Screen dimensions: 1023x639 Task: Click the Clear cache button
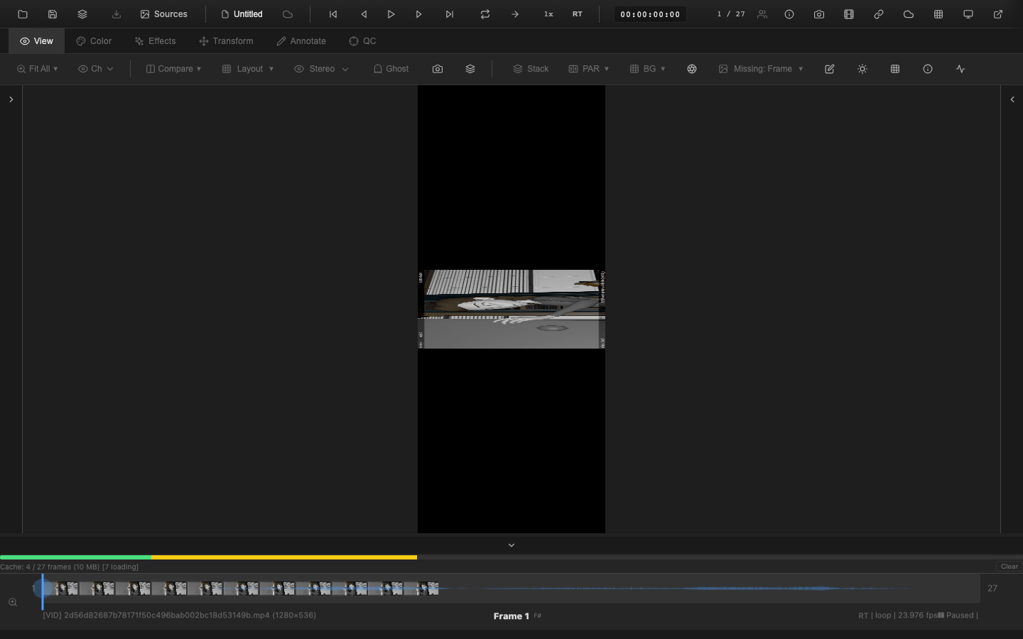[1009, 567]
